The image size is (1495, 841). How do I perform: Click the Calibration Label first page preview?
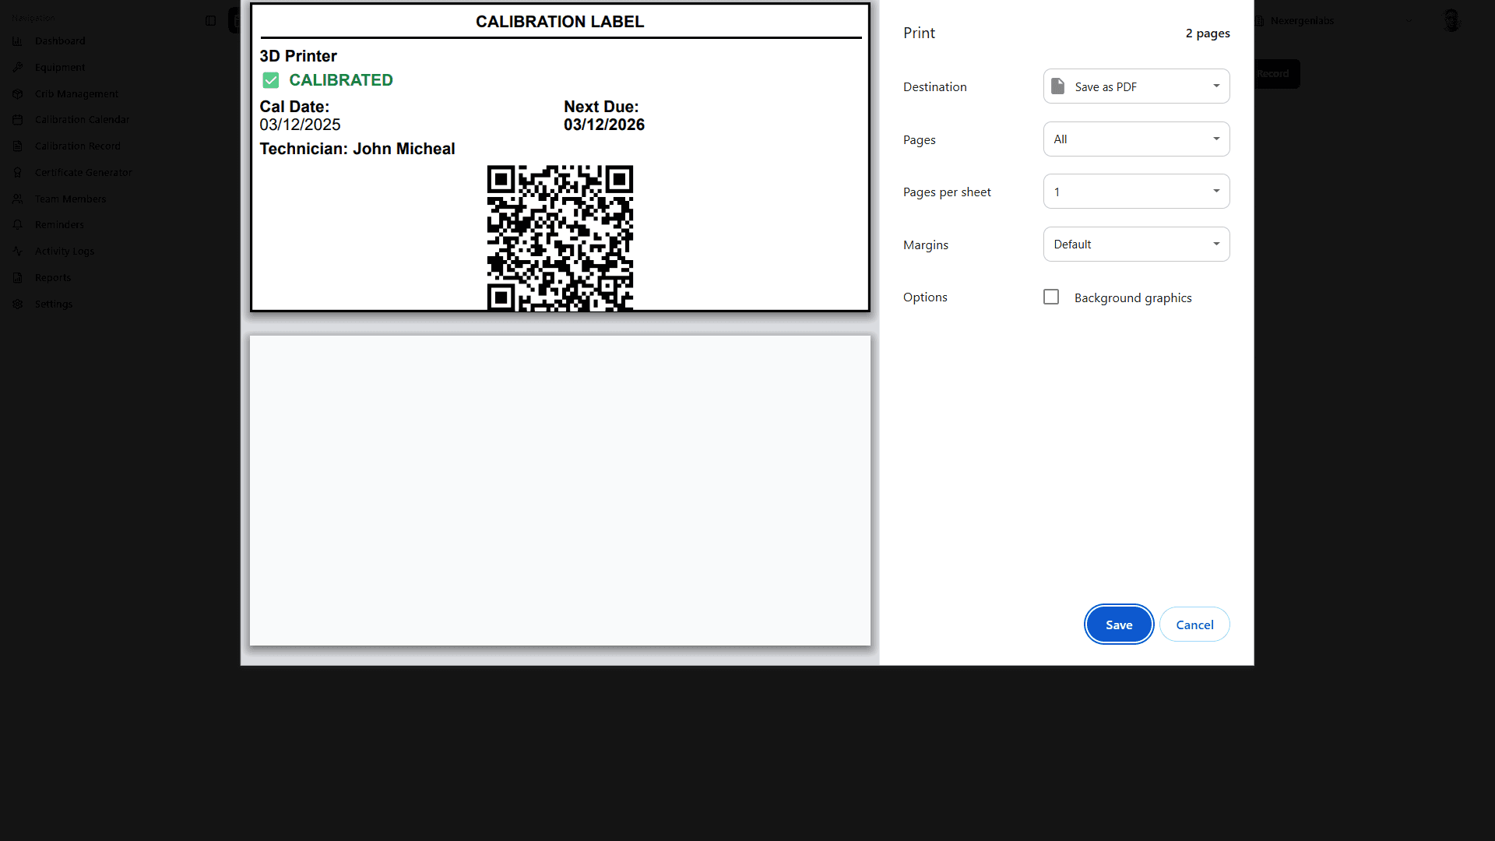pos(560,157)
